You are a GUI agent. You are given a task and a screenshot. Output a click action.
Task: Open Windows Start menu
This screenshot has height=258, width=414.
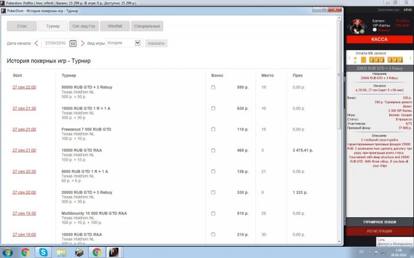[x=8, y=253]
